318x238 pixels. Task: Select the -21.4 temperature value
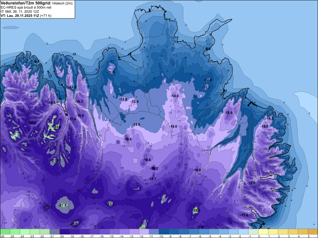(x=63, y=206)
